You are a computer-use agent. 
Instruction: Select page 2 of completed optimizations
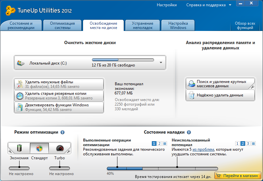tap(159, 143)
